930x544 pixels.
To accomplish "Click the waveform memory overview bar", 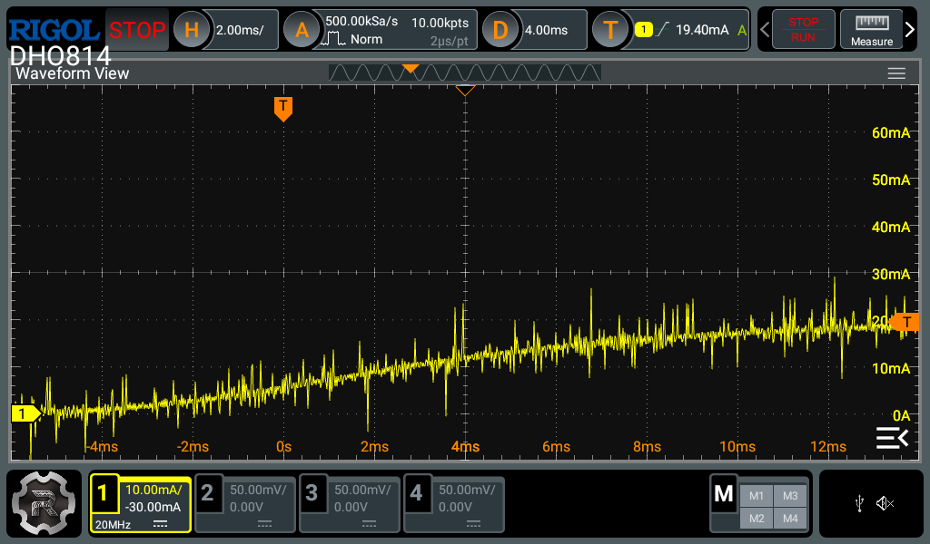I will (x=464, y=73).
